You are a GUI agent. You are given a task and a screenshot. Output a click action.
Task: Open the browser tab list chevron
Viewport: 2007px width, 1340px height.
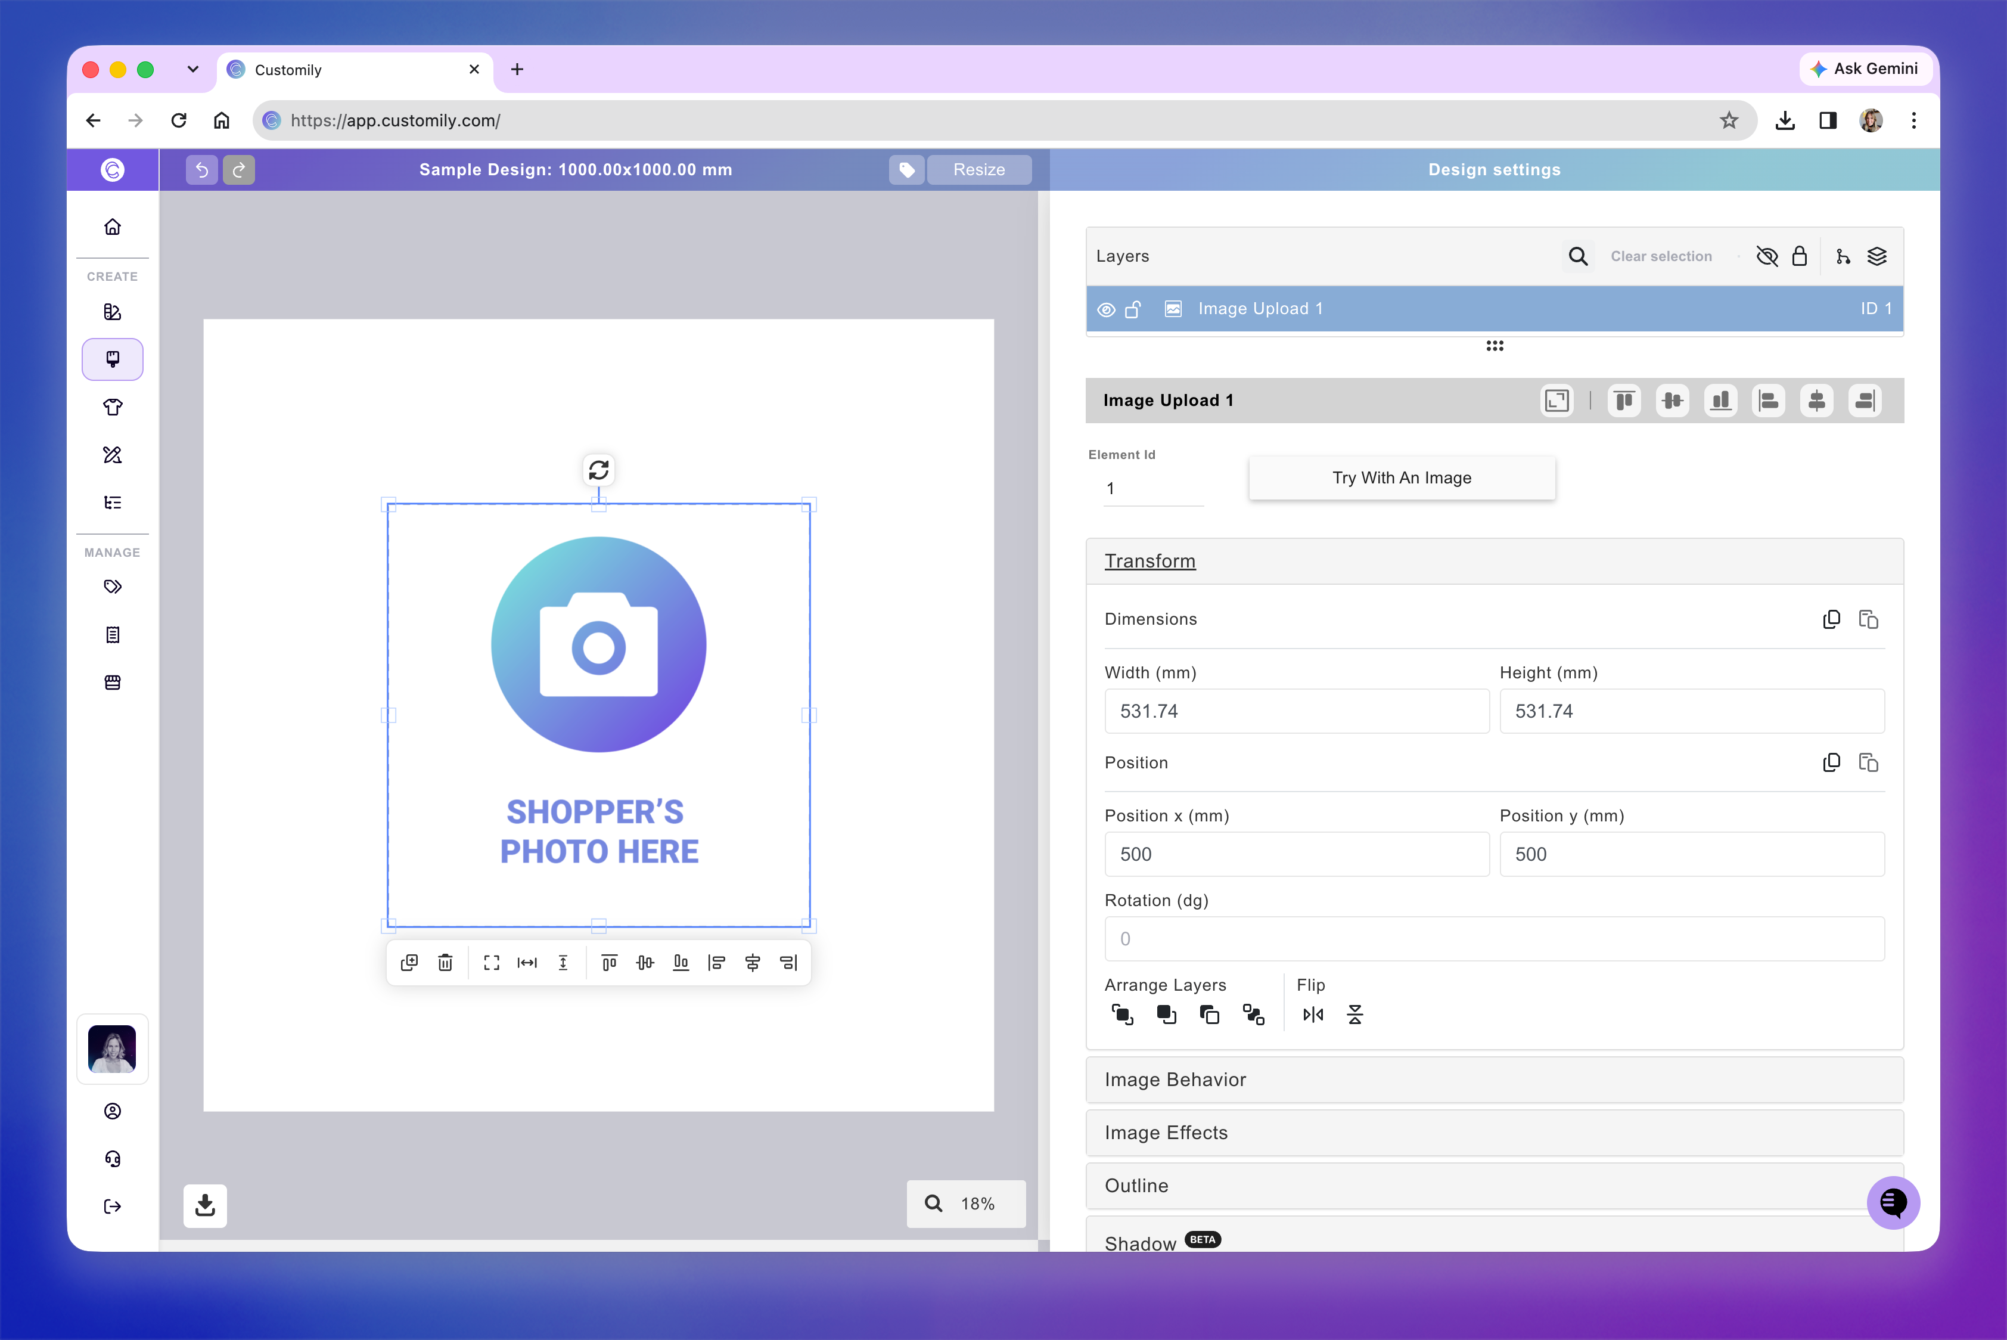click(193, 69)
